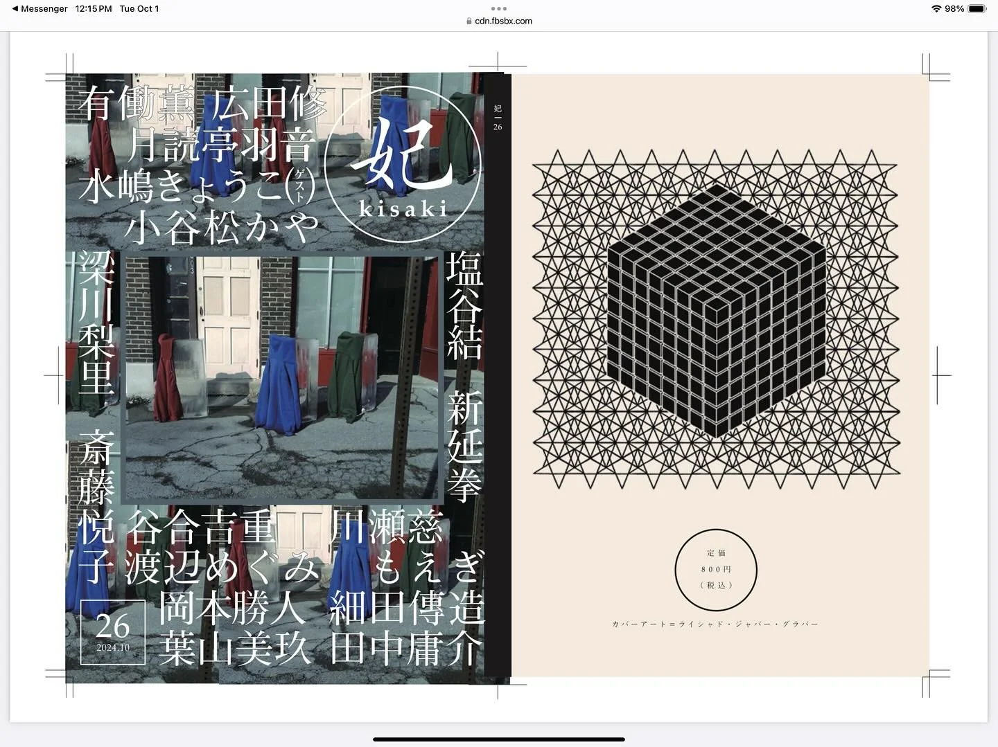
Task: Tap the home indicator bar
Action: [x=499, y=739]
